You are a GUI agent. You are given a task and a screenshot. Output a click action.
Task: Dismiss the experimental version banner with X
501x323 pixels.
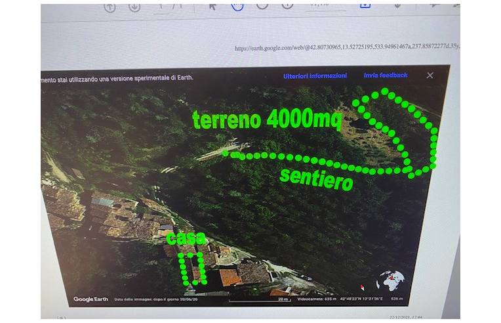tap(430, 75)
